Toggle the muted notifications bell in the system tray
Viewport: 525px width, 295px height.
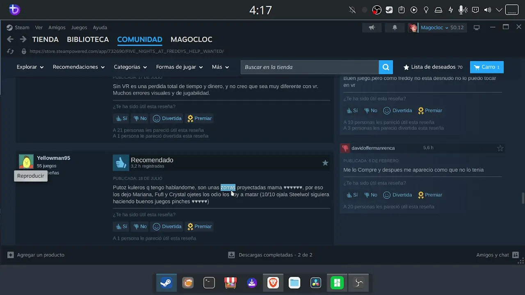tap(352, 10)
